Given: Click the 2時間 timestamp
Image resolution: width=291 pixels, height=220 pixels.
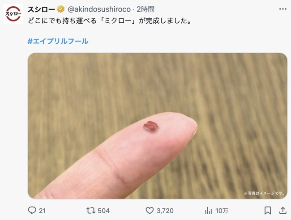Looking at the screenshot, I should [x=145, y=9].
